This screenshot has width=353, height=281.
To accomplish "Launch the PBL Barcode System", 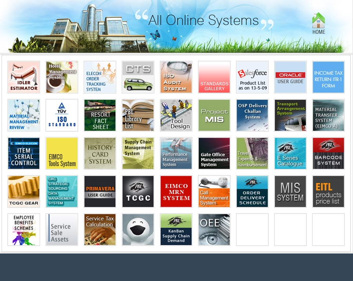I will tap(328, 153).
